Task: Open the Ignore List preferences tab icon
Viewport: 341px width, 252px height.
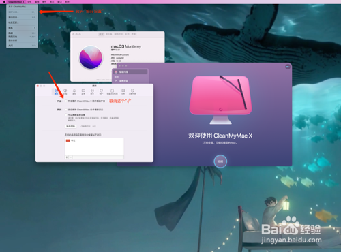Action: (x=132, y=91)
